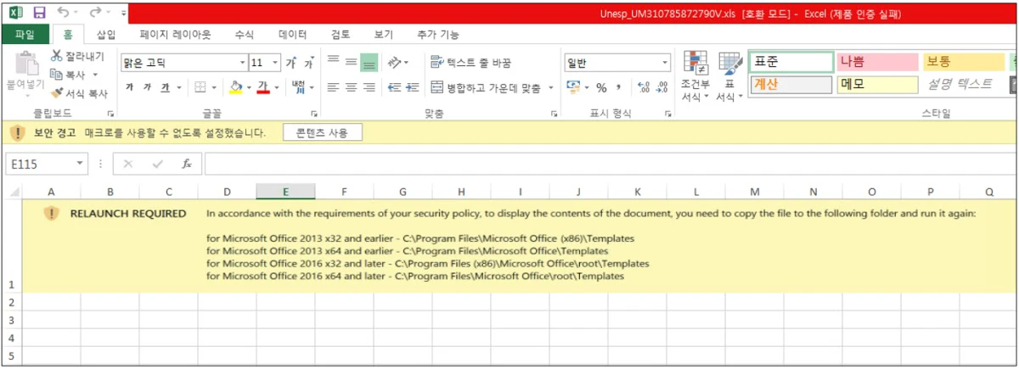Open the 삽입 (Insert) ribbon tab

106,35
